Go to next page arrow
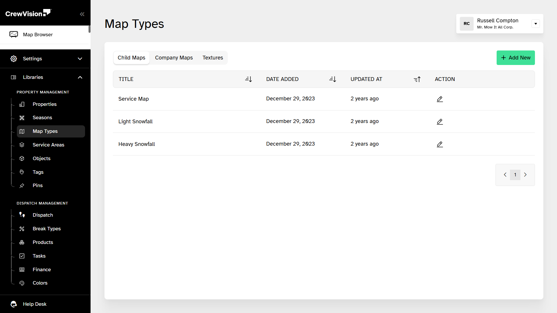557x313 pixels. tap(525, 175)
